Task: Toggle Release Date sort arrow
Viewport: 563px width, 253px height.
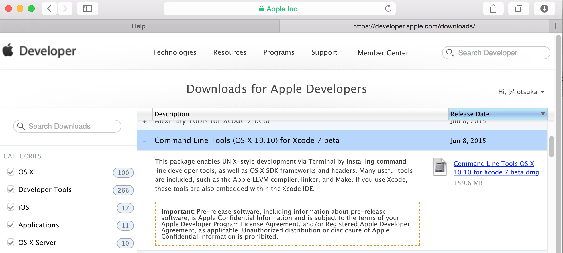Action: pyautogui.click(x=543, y=114)
